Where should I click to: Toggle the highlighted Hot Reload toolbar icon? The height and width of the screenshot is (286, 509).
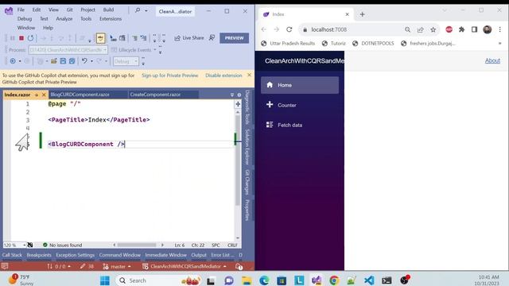click(101, 38)
